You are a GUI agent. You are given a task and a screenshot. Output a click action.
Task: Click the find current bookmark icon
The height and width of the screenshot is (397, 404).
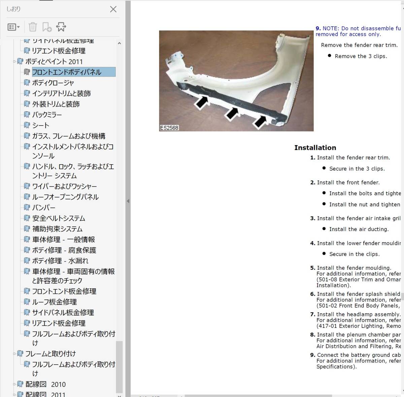coord(61,27)
